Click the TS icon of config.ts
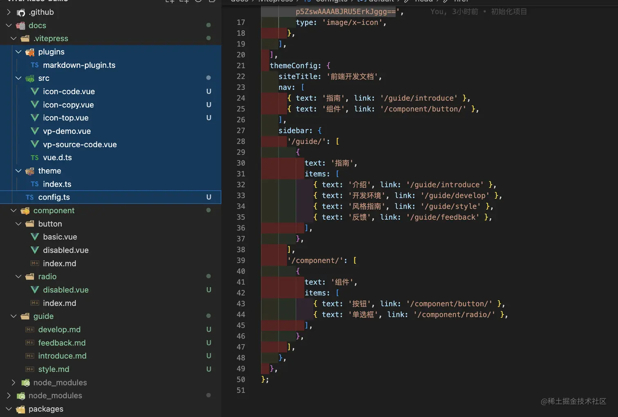 (30, 197)
